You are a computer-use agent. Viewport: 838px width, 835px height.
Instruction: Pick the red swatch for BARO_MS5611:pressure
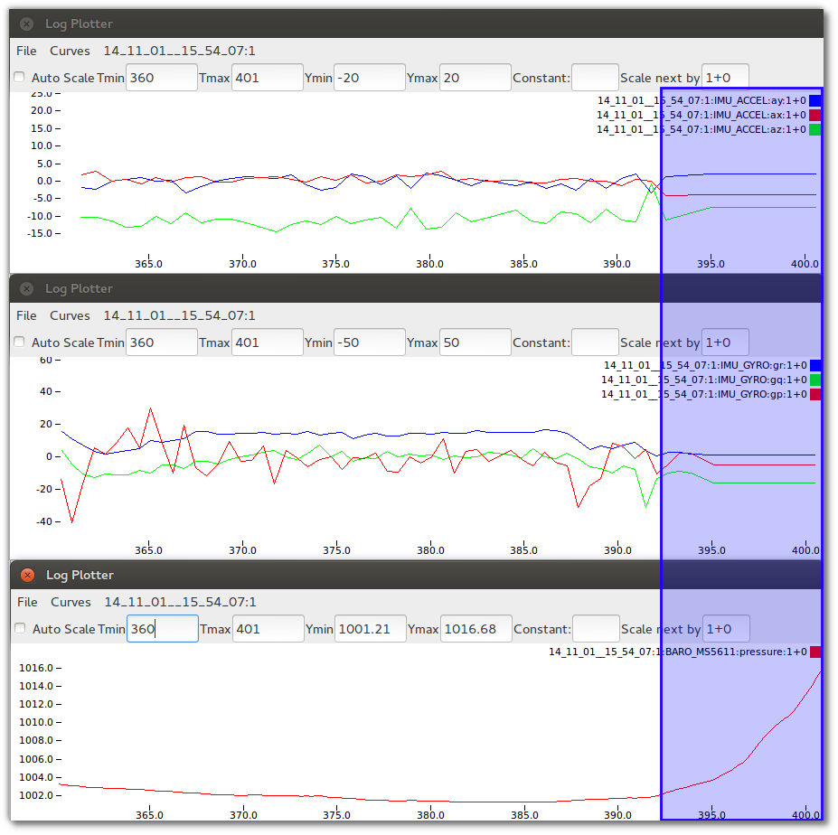coord(815,652)
